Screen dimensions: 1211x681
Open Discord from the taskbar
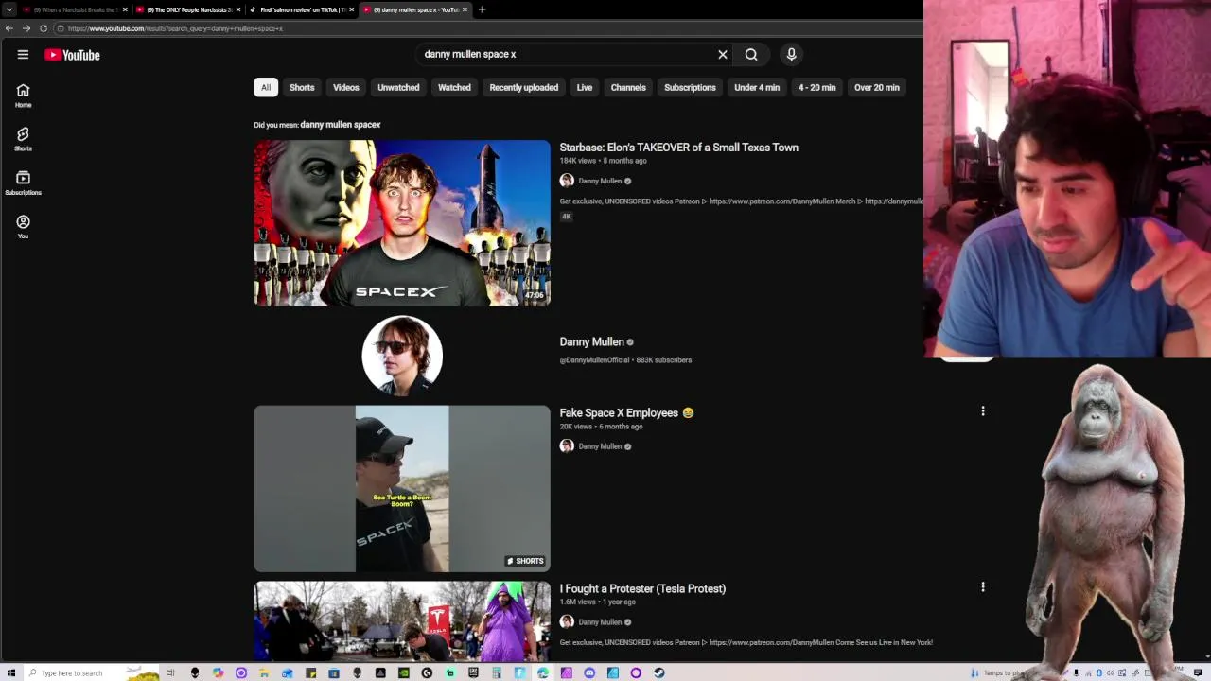tap(589, 672)
